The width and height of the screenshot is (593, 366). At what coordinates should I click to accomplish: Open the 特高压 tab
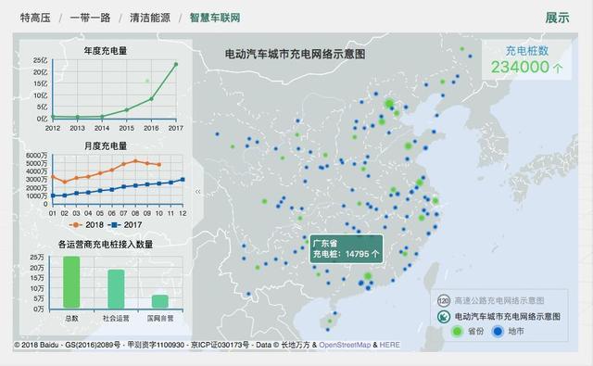(35, 18)
